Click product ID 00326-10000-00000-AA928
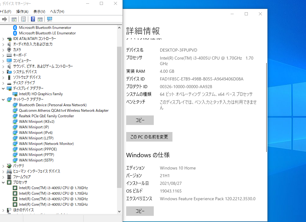 point(186,87)
